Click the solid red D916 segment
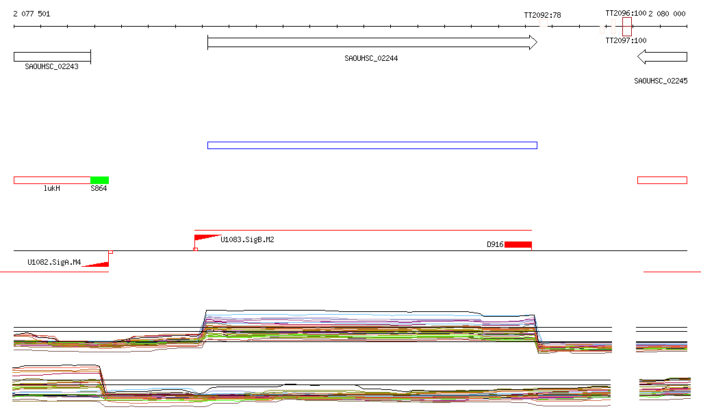The image size is (701, 418). [x=518, y=244]
